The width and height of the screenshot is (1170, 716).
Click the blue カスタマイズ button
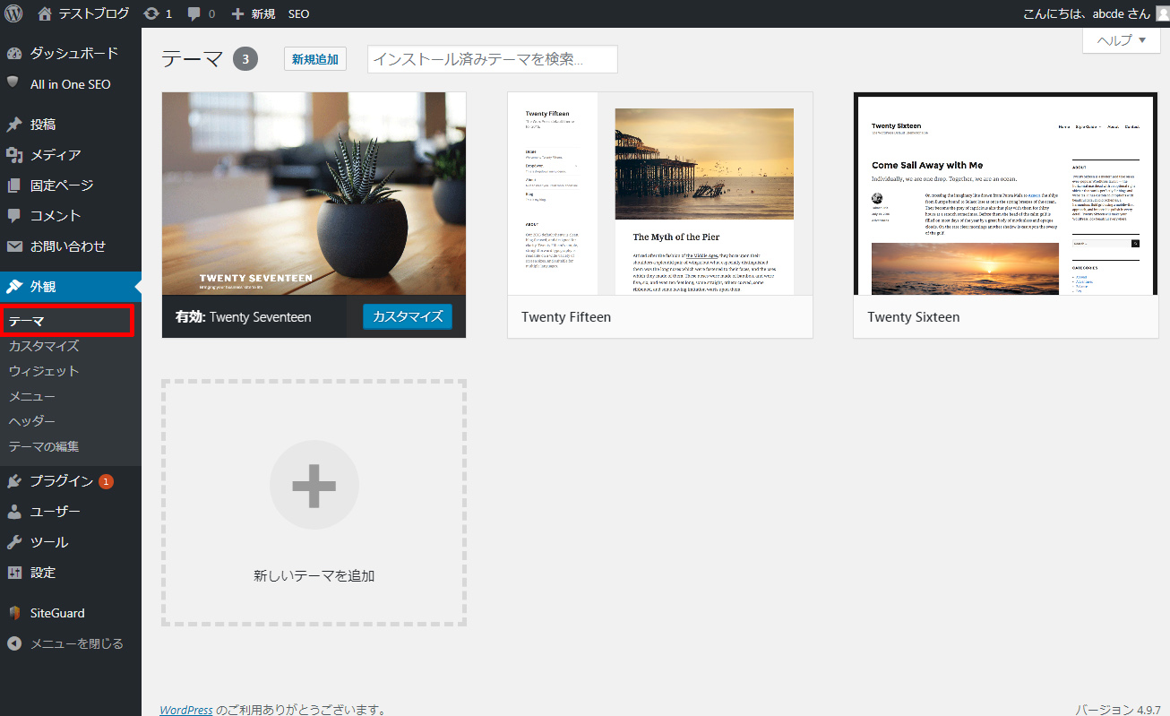coord(408,316)
